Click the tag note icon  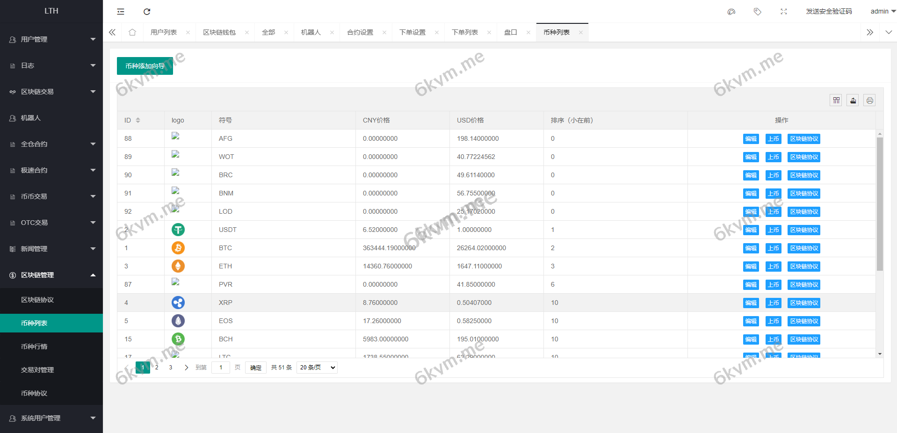click(758, 12)
